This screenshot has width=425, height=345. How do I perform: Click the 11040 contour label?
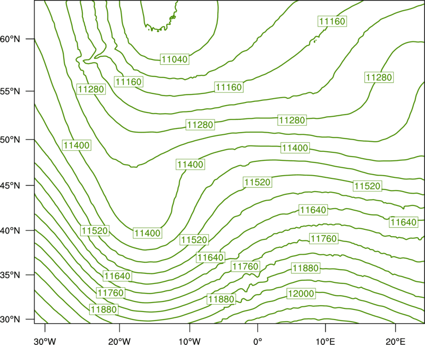pos(175,59)
